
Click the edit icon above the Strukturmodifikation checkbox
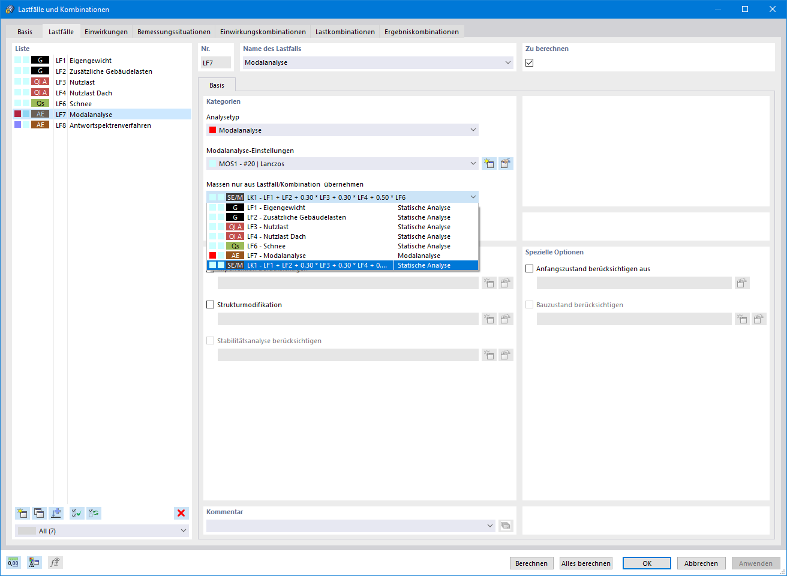[506, 283]
